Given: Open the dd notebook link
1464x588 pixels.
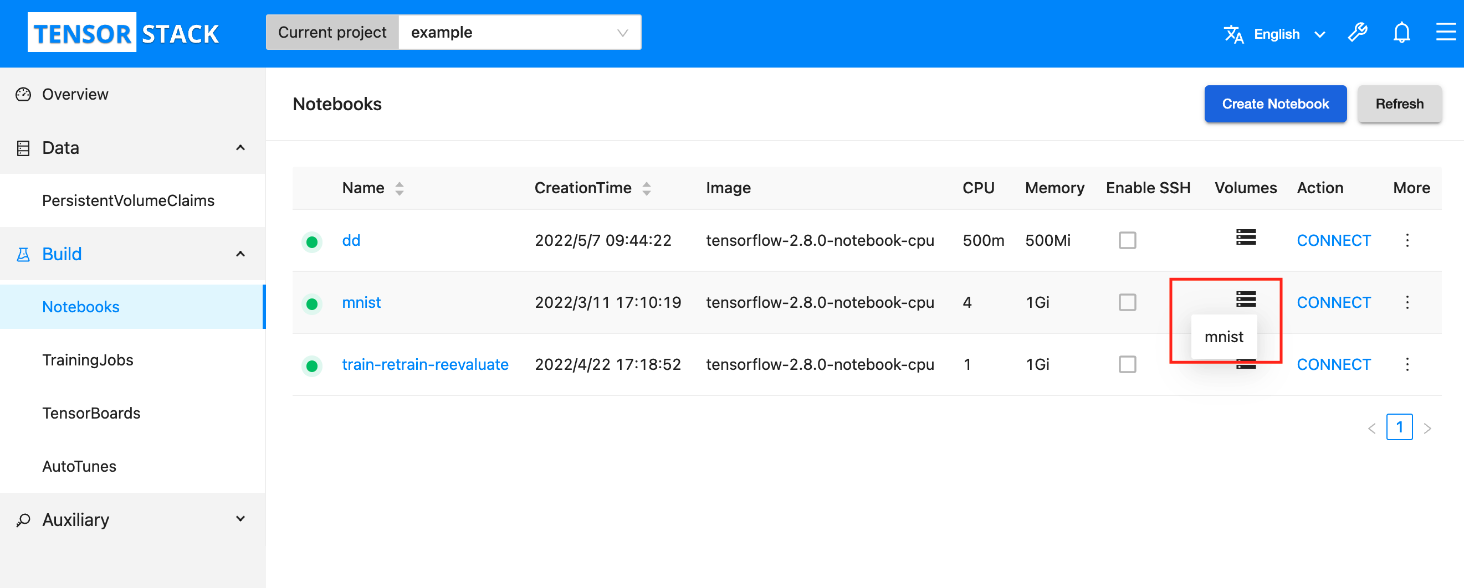Looking at the screenshot, I should point(351,240).
